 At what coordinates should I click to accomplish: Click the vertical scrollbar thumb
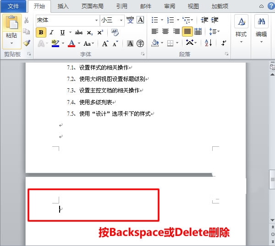(x=272, y=179)
